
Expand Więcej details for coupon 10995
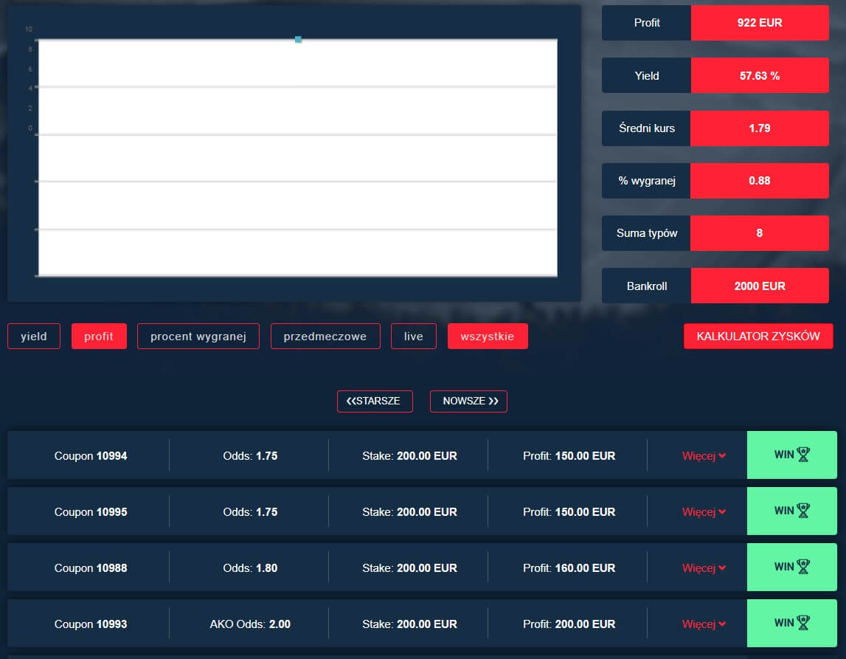tap(704, 512)
